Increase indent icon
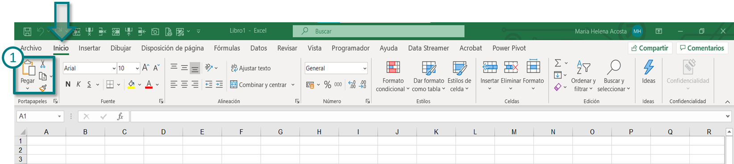 [x=219, y=84]
